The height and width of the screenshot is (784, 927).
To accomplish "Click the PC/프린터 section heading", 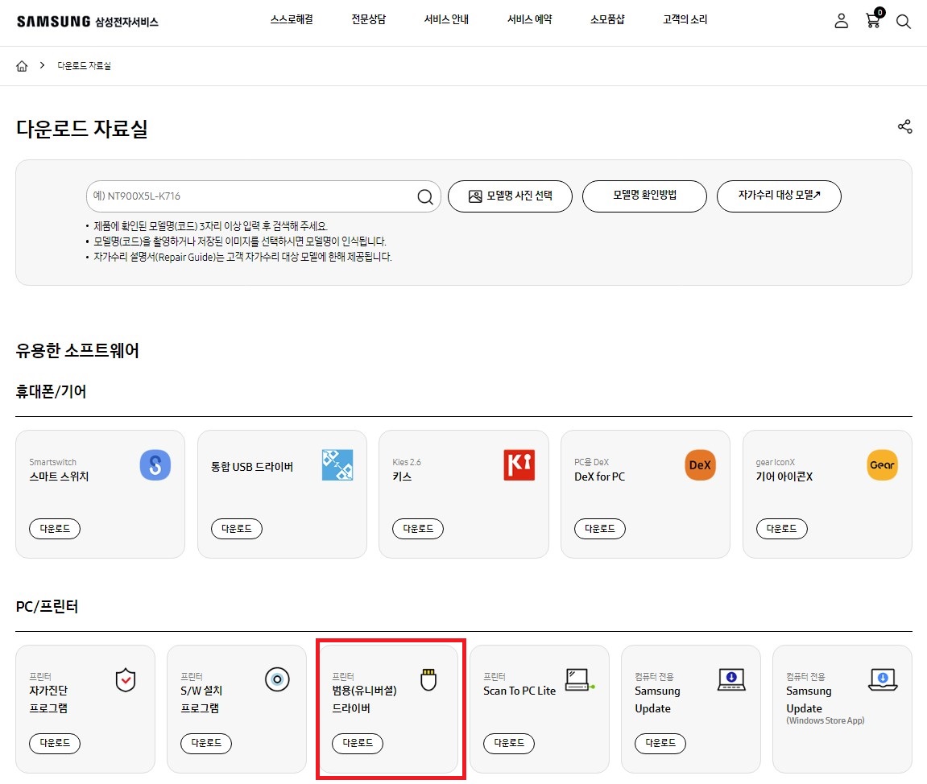I will (47, 606).
